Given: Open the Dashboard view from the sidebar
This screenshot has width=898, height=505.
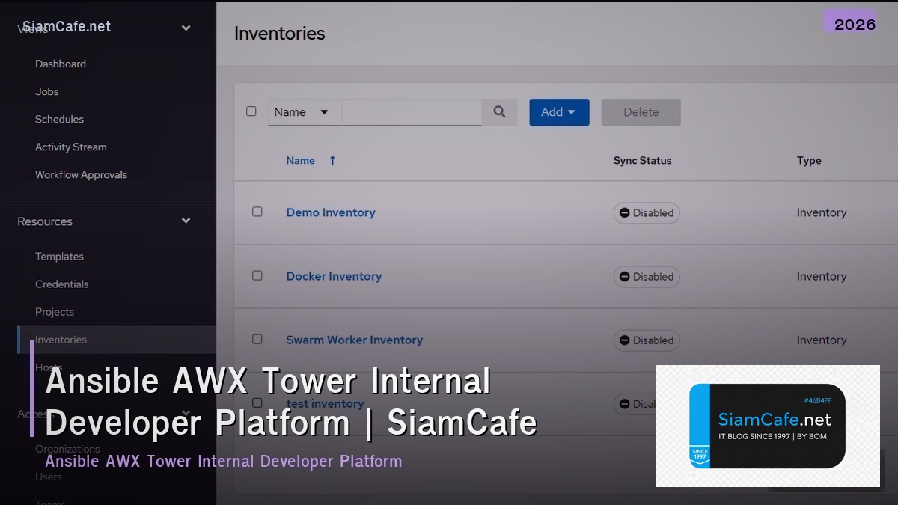Looking at the screenshot, I should click(x=61, y=64).
